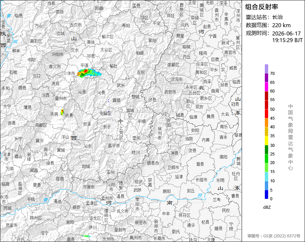Click the 襄垣 map label
This screenshot has height=242, width=305.
click(x=117, y=100)
